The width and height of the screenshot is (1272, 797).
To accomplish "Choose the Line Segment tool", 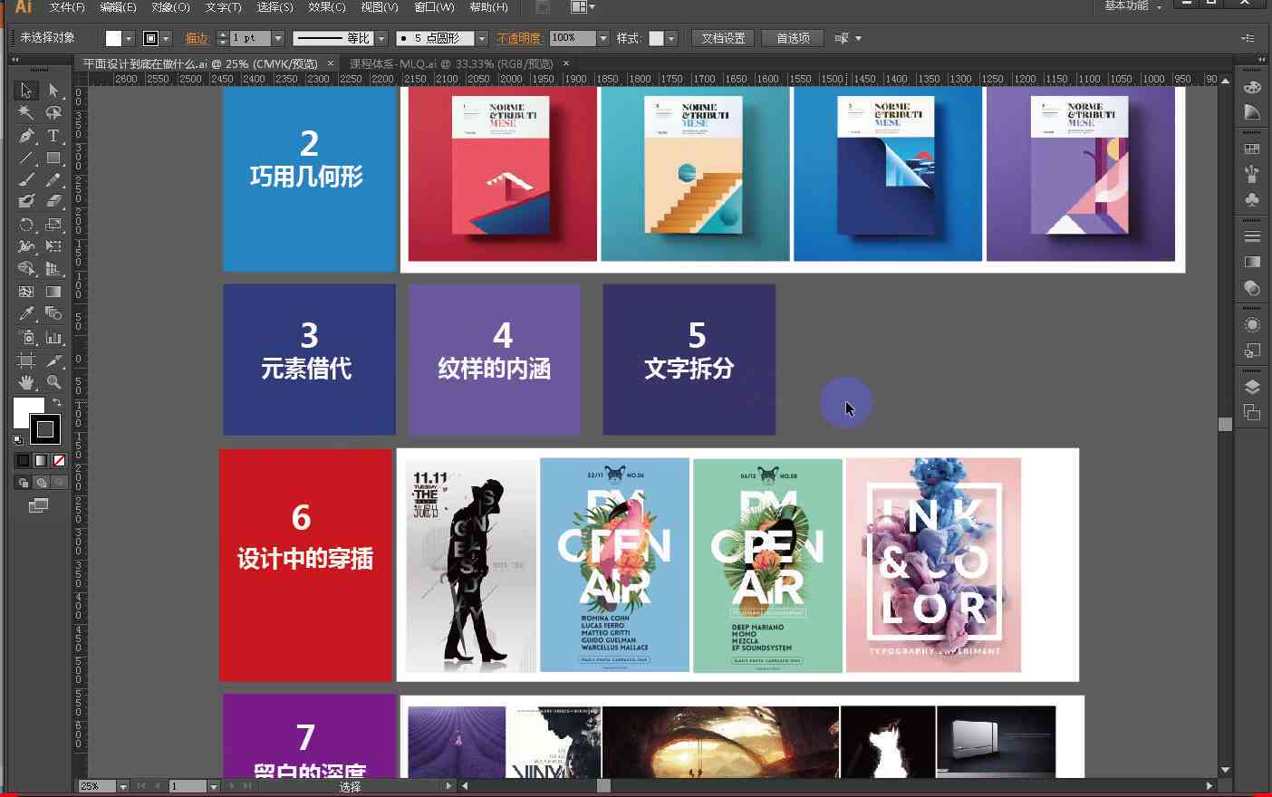I will tap(26, 158).
